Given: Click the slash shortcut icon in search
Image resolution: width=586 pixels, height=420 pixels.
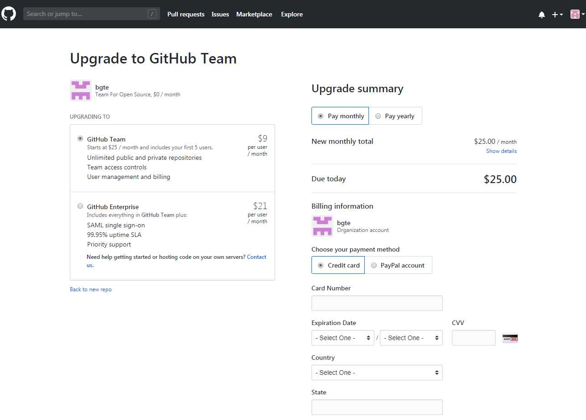Looking at the screenshot, I should 152,14.
